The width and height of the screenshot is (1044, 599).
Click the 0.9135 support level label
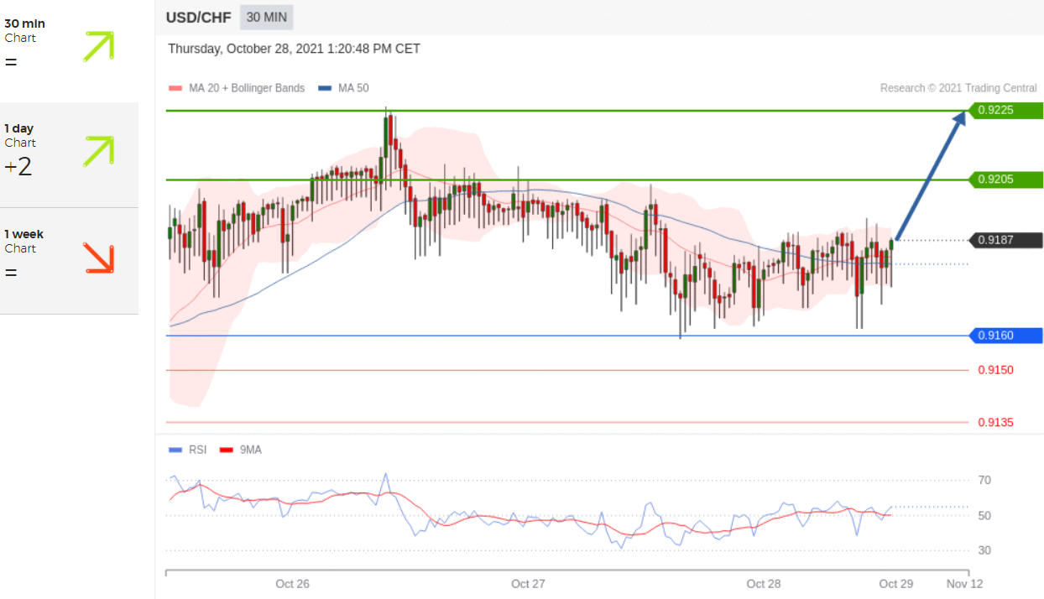(x=995, y=423)
